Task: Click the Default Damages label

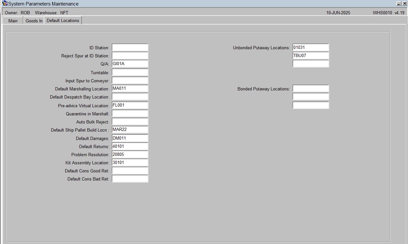Action: tap(93, 138)
